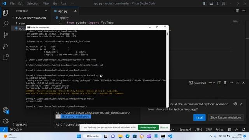Install the recommended Python extension
The width and height of the screenshot is (249, 140).
(200, 117)
